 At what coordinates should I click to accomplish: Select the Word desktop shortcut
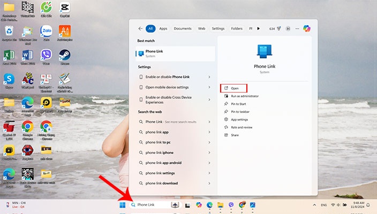click(28, 57)
